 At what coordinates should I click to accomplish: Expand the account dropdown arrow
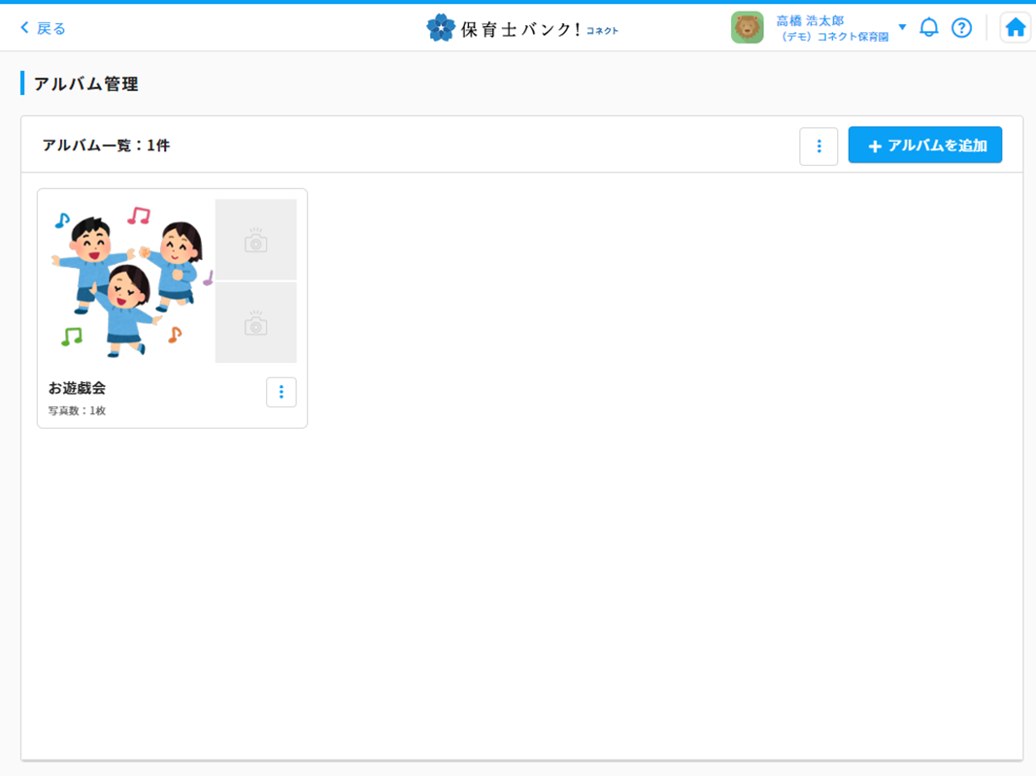coord(903,27)
